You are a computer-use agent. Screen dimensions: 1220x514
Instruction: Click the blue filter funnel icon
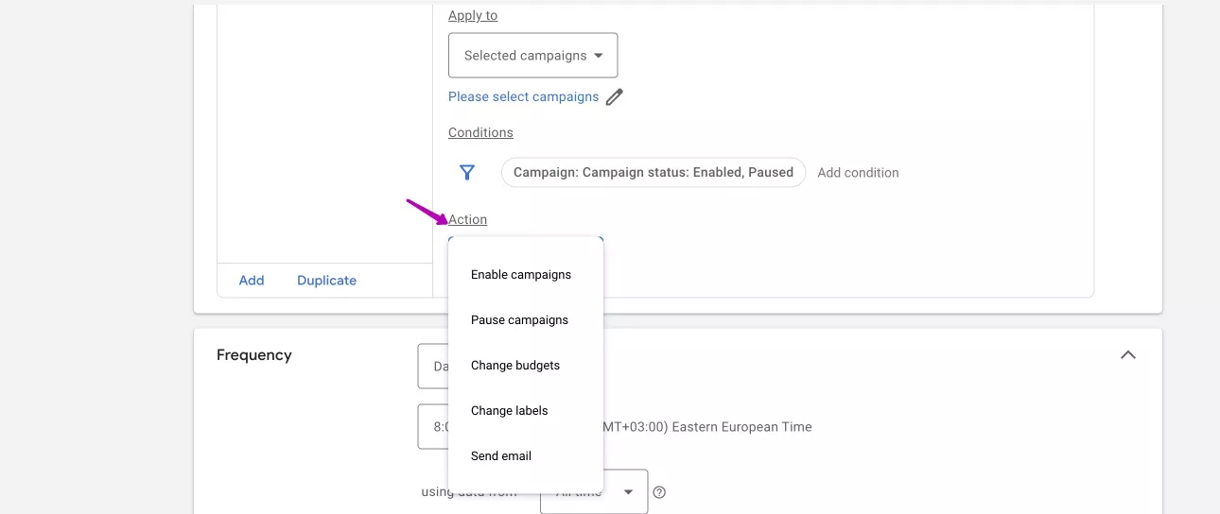click(x=466, y=172)
